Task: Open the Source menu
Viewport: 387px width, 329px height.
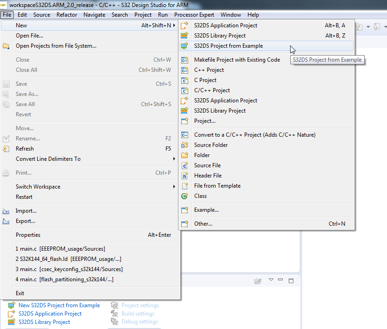Action: click(x=42, y=15)
